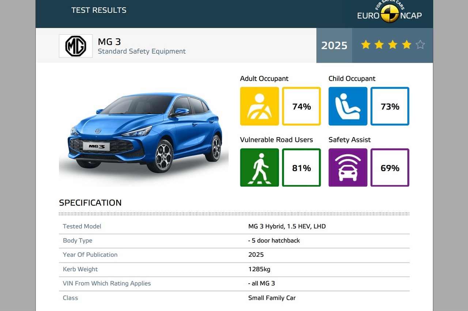Click the Adult Occupant label

pos(264,78)
